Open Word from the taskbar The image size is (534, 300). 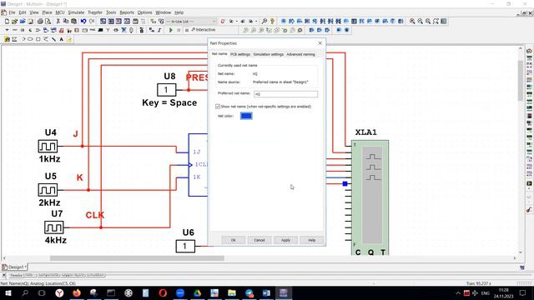[x=266, y=292]
